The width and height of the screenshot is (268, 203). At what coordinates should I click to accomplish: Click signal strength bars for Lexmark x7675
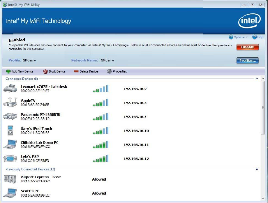tap(101, 89)
